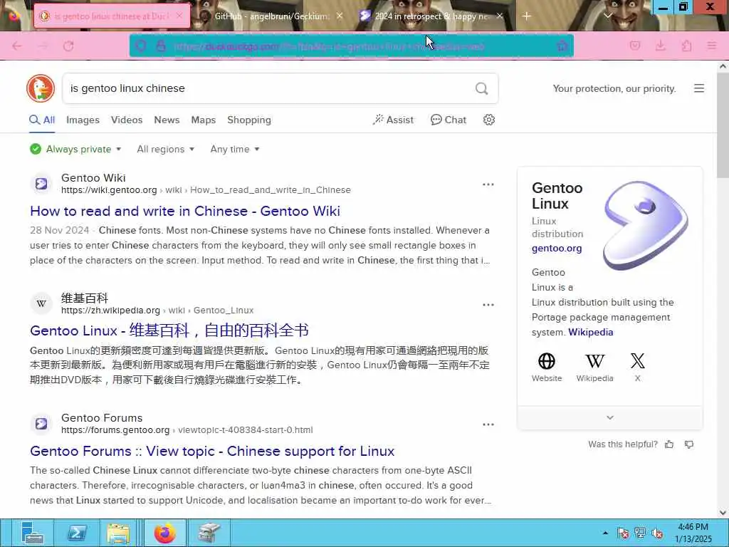The image size is (729, 547).
Task: Click the Gentoo Wiki result favicon
Action: [x=41, y=184]
